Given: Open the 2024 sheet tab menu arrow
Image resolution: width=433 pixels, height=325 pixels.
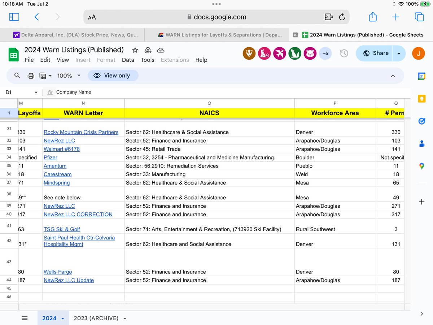Looking at the screenshot, I should 63,318.
